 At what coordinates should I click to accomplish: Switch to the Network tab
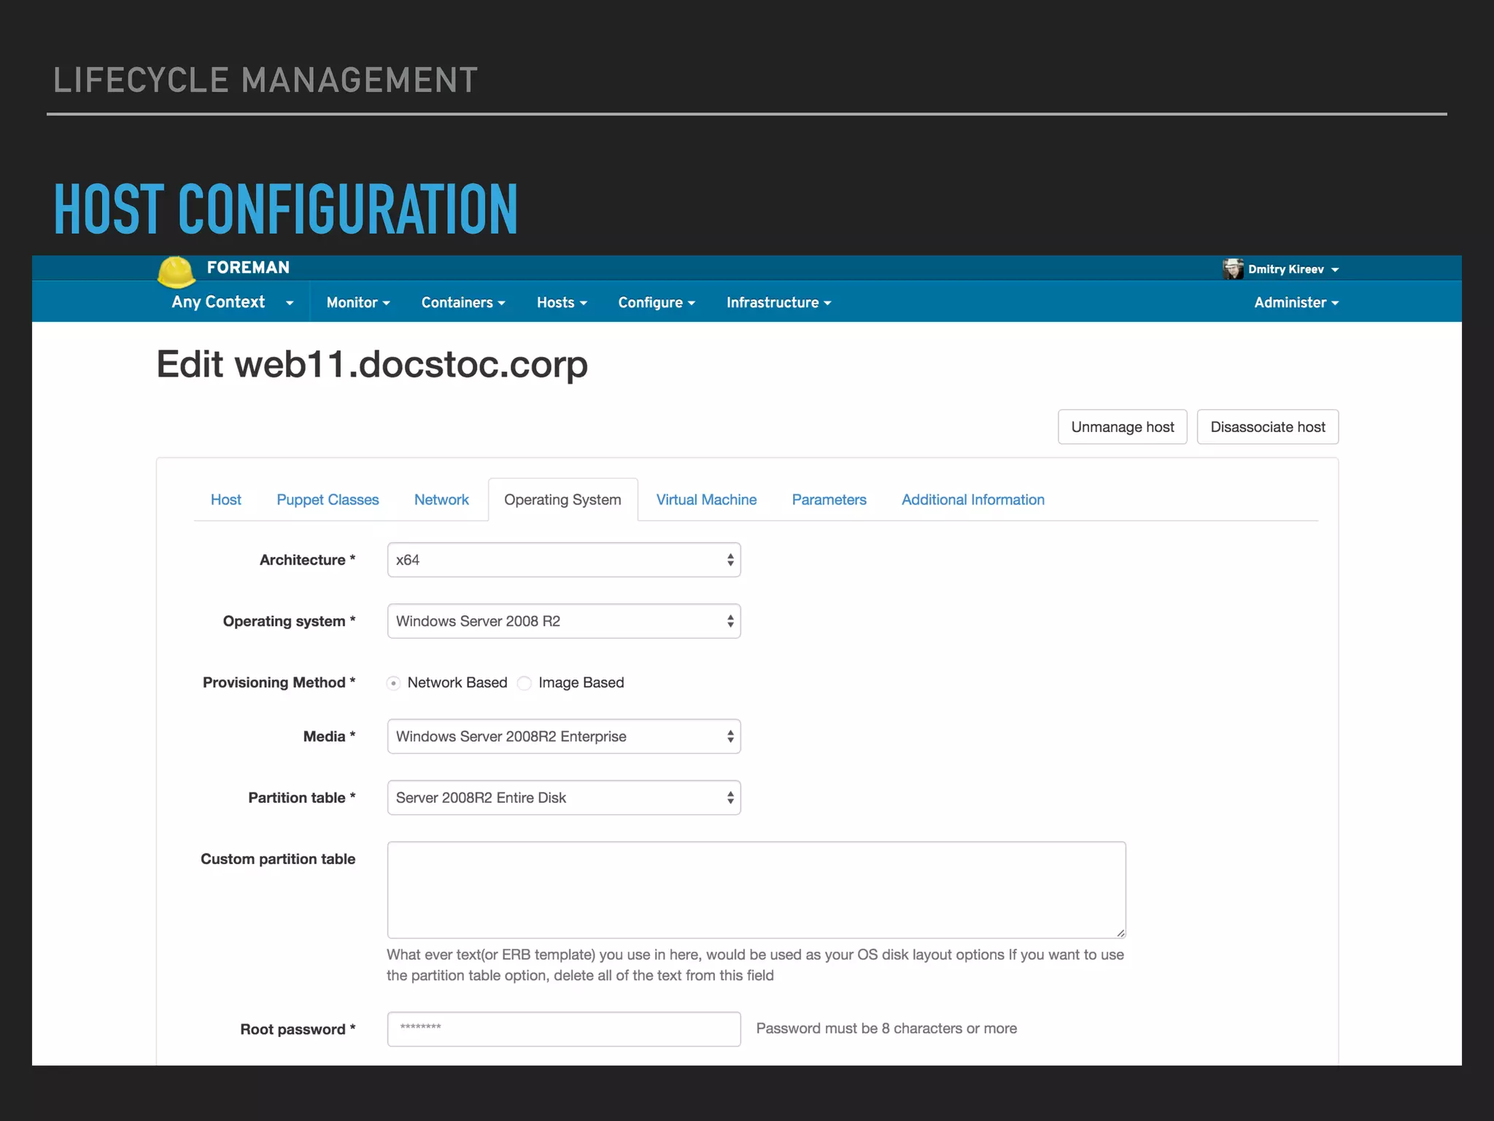point(441,500)
